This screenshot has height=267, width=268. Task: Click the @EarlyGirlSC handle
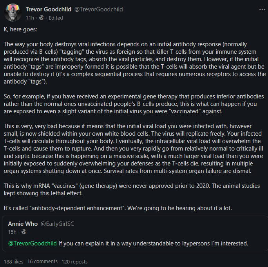pos(58,224)
